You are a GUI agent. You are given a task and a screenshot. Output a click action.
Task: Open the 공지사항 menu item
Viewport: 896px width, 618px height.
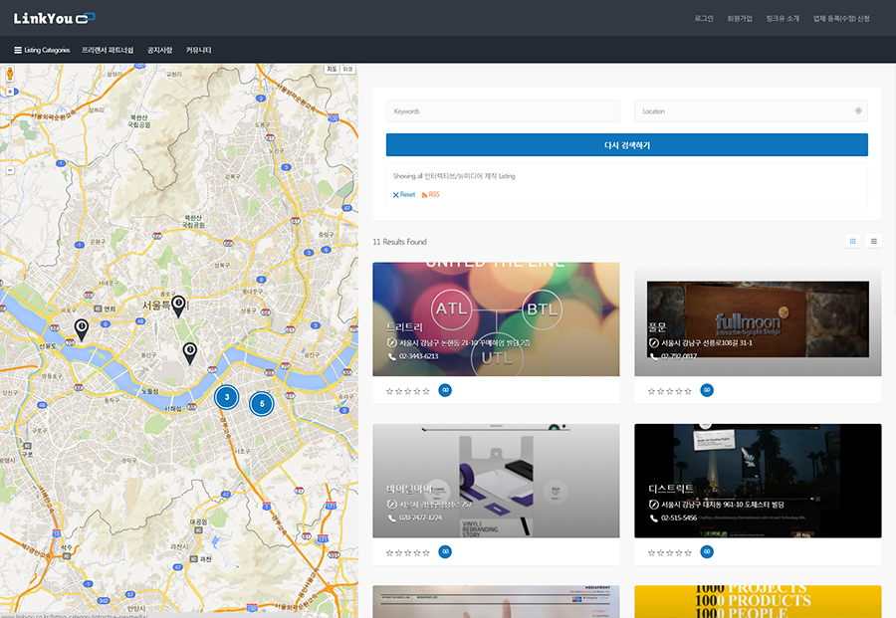point(159,50)
